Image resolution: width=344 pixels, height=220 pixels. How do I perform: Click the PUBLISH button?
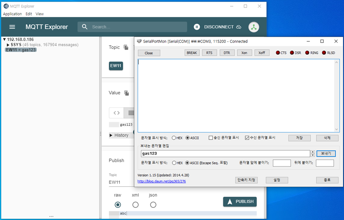240,201
